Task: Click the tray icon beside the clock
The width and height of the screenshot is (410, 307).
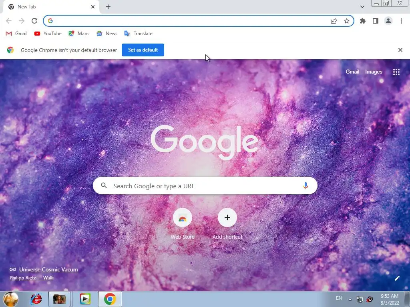Action: [x=370, y=299]
